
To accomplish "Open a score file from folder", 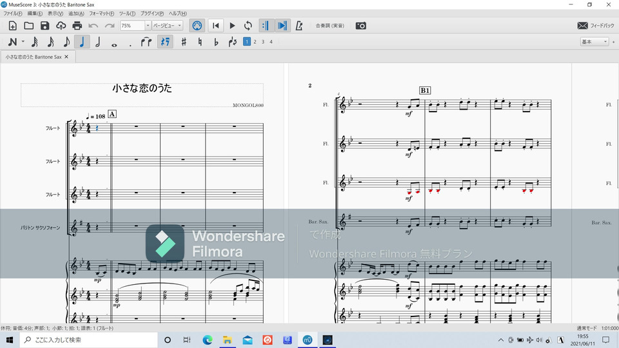I will 29,26.
